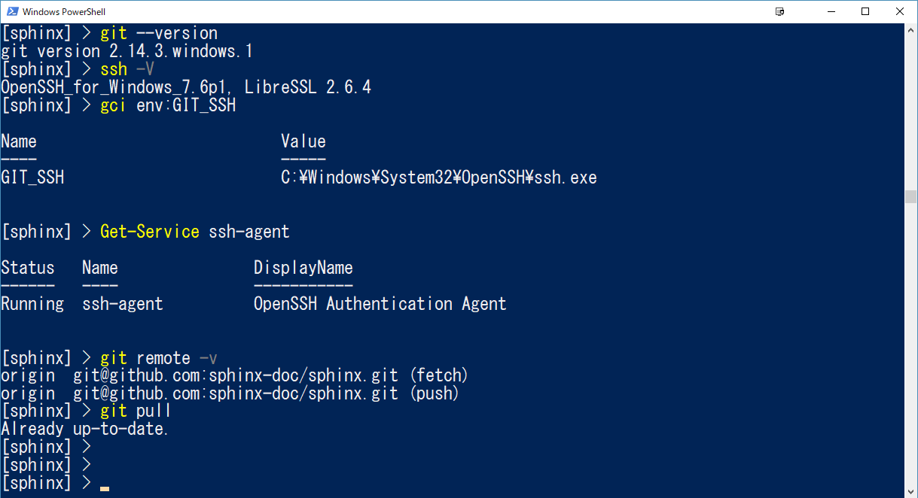Click the ssh.exe path under Value column
918x498 pixels.
pyautogui.click(x=439, y=177)
